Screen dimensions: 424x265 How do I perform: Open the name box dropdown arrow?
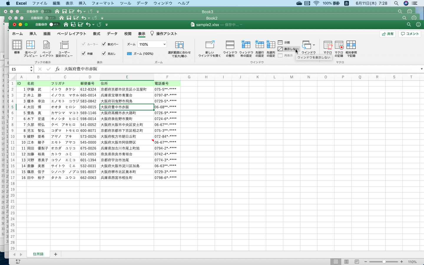(x=32, y=69)
